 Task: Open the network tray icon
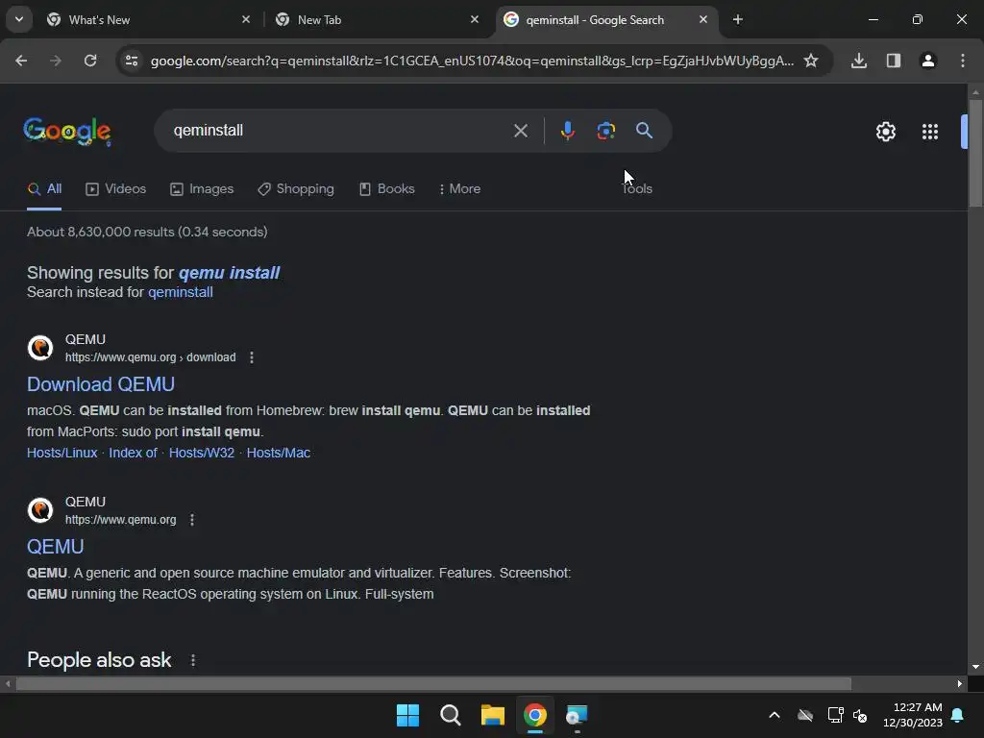point(835,715)
